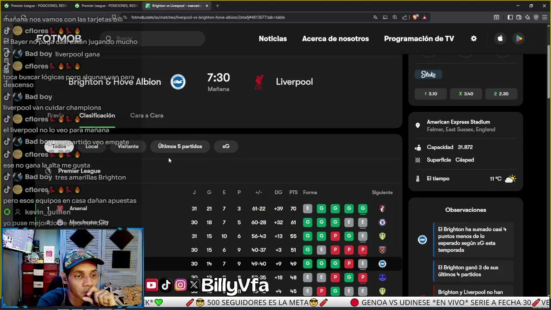551x310 pixels.
Task: Open the Clasificación tab
Action: pos(97,115)
